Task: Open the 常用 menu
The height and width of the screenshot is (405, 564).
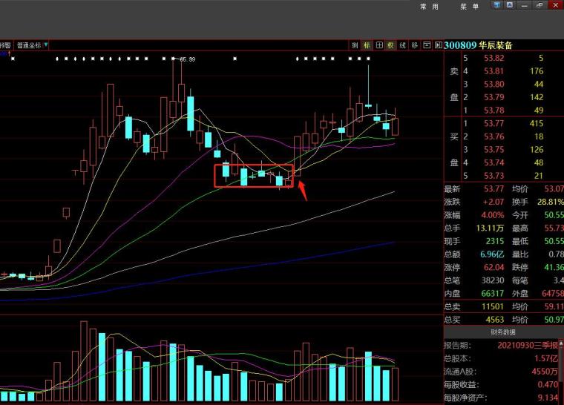Action: coord(429,7)
